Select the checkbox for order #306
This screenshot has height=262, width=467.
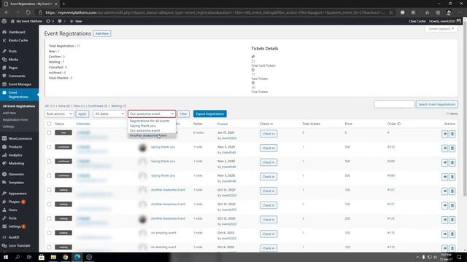coord(49,175)
